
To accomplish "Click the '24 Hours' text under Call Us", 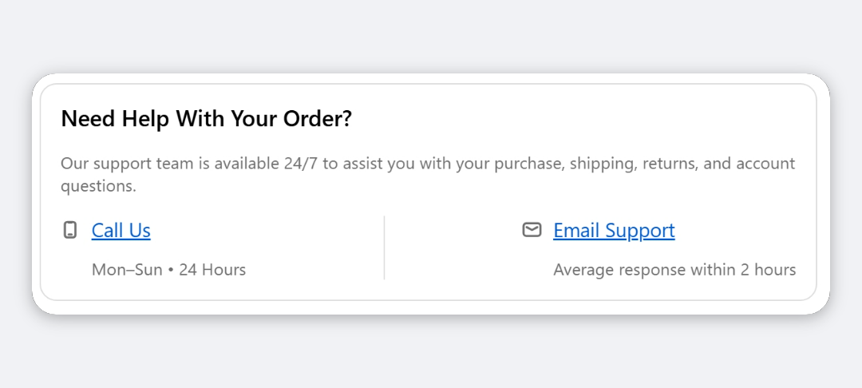I will [212, 270].
